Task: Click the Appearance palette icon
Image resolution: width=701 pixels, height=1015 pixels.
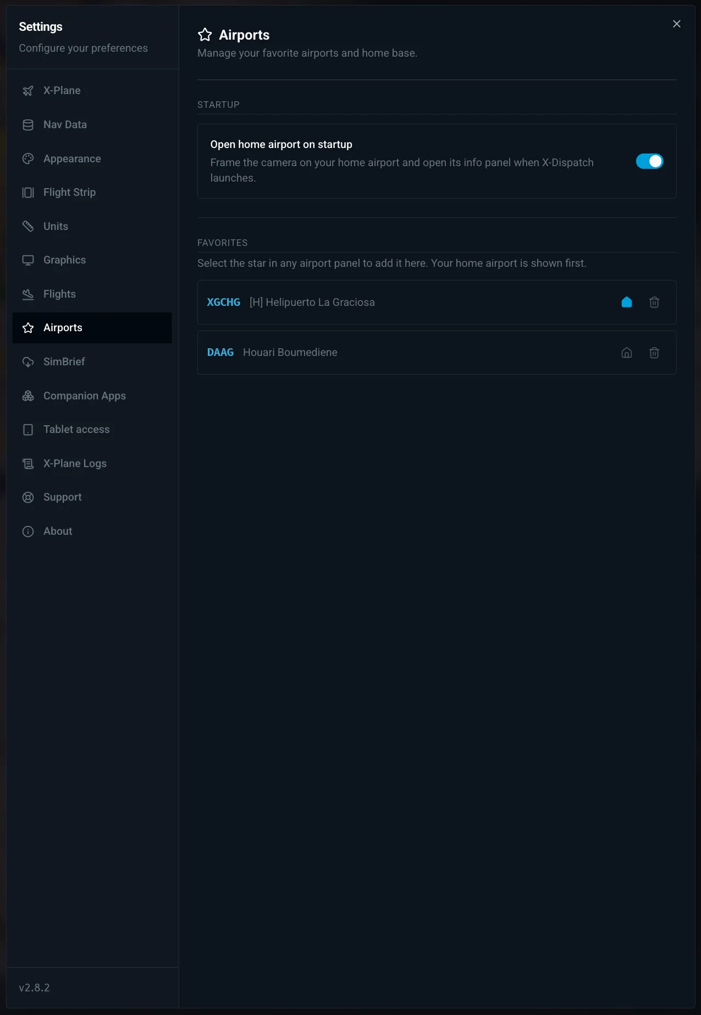Action: [x=28, y=158]
